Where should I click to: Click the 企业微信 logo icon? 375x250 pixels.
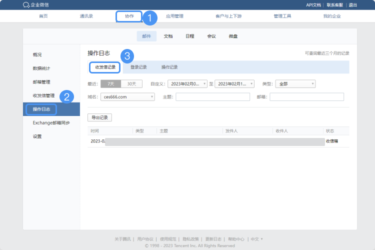pyautogui.click(x=26, y=5)
